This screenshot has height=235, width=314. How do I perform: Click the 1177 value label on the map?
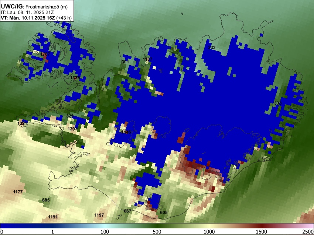(18, 192)
